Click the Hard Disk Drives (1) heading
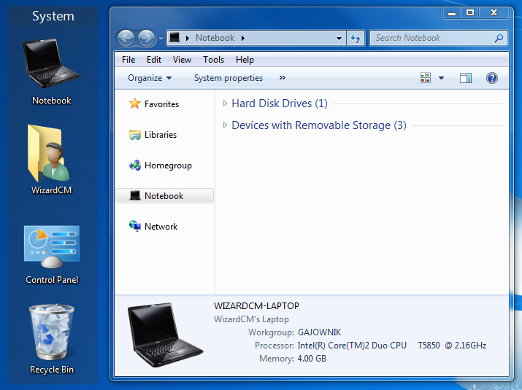522x390 pixels. pos(280,104)
